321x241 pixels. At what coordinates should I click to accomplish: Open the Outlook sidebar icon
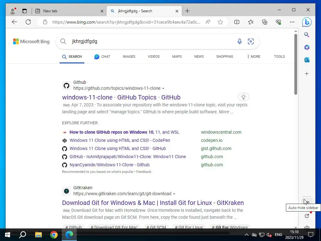click(x=307, y=60)
